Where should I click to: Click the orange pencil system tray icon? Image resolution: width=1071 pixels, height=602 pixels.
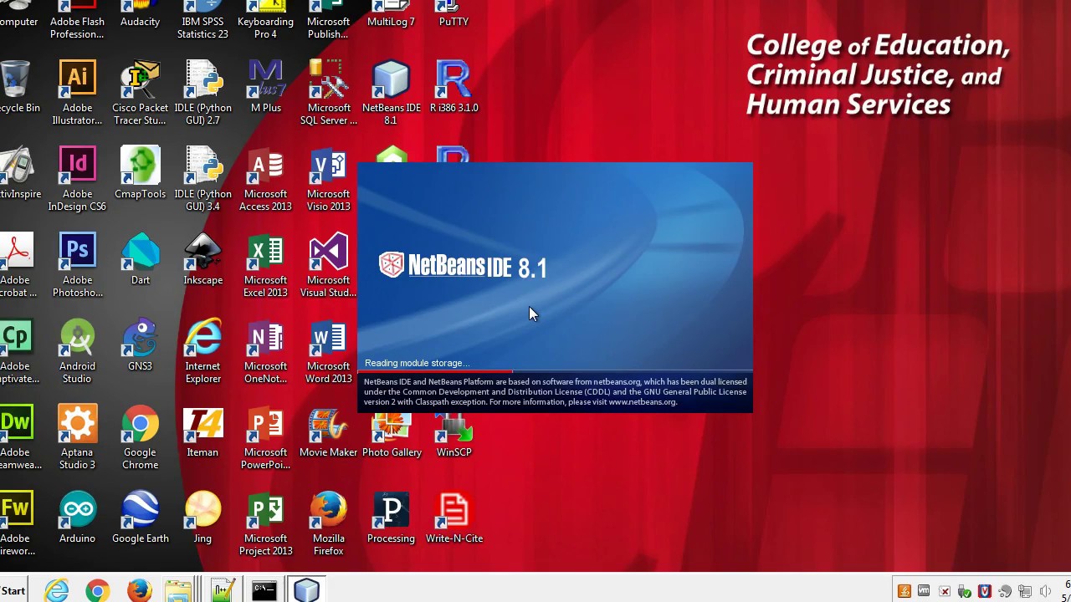tap(904, 591)
